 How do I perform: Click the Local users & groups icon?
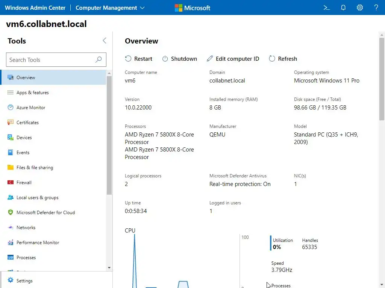point(10,197)
